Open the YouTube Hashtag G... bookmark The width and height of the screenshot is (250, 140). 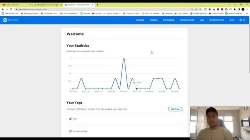click(69, 14)
